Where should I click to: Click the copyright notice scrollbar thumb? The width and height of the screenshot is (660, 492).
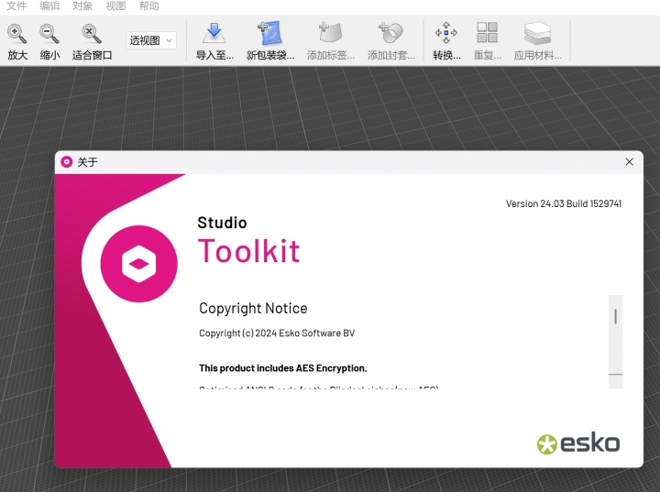[x=615, y=316]
